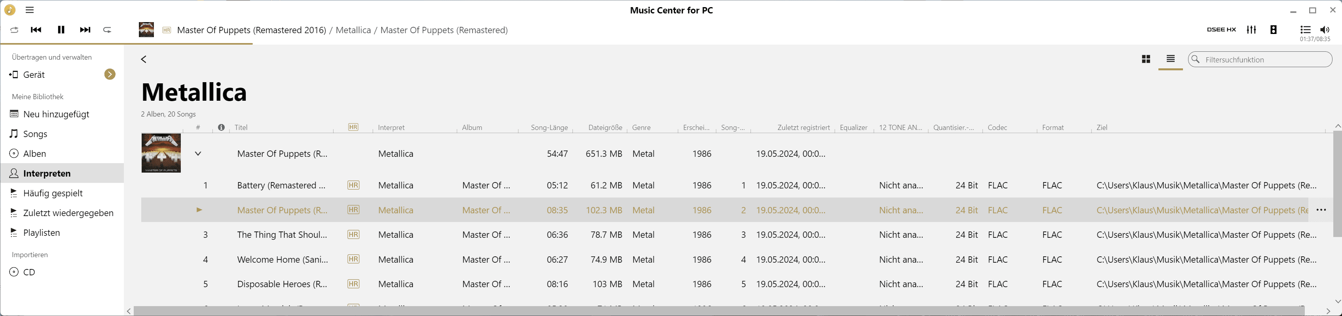Select Playlisten in the sidebar
This screenshot has height=316, width=1342.
pyautogui.click(x=41, y=232)
